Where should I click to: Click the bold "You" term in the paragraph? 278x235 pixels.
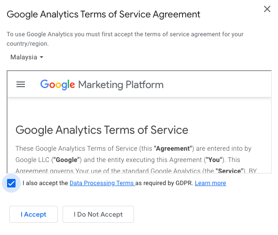point(214,160)
